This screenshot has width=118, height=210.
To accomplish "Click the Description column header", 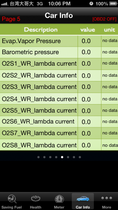I will coord(41,30).
